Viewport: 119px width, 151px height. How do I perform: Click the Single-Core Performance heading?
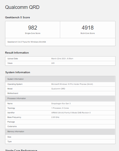(21, 150)
